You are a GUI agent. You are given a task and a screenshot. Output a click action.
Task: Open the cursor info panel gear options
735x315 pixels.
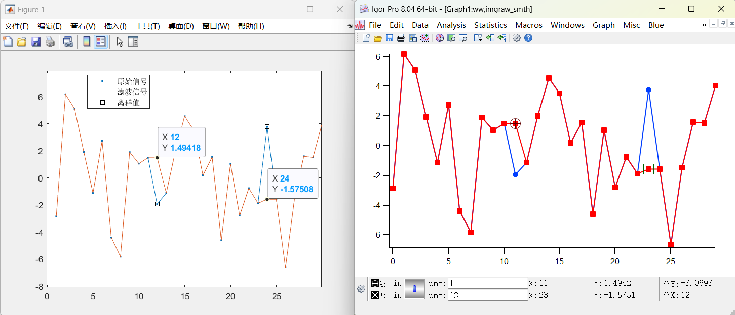361,289
